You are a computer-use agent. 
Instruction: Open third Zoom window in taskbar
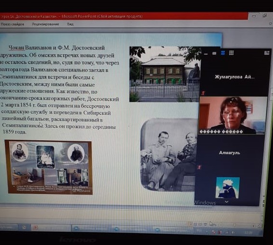tap(173, 230)
